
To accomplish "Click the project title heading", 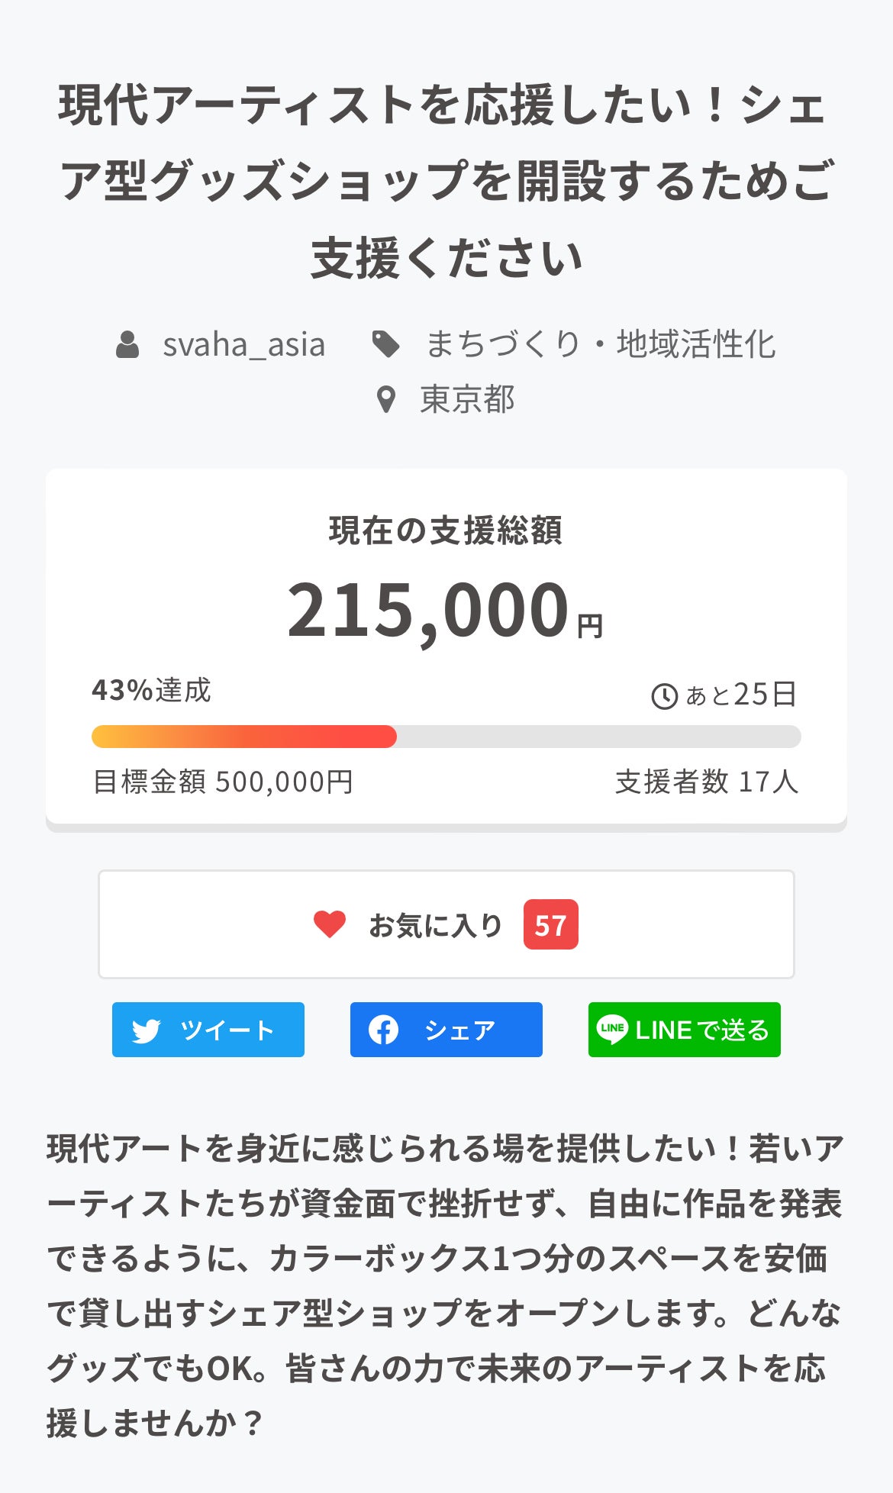I will click(x=446, y=182).
